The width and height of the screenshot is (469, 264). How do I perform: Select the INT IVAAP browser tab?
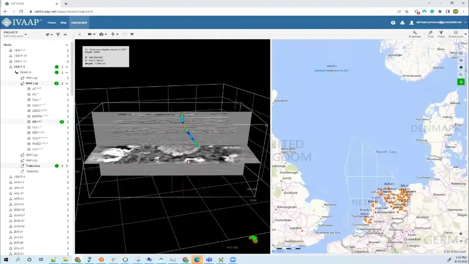pyautogui.click(x=31, y=4)
